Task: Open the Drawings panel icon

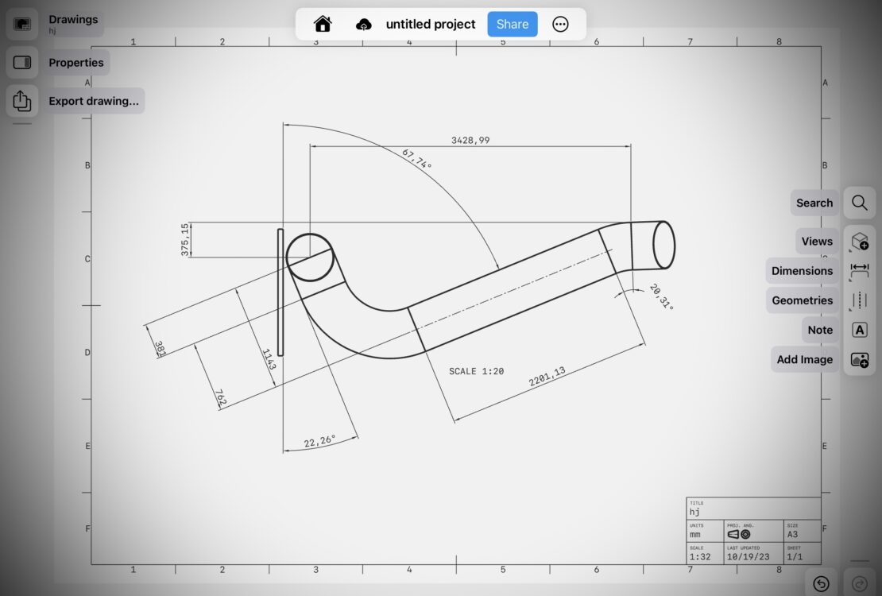Action: pyautogui.click(x=22, y=24)
